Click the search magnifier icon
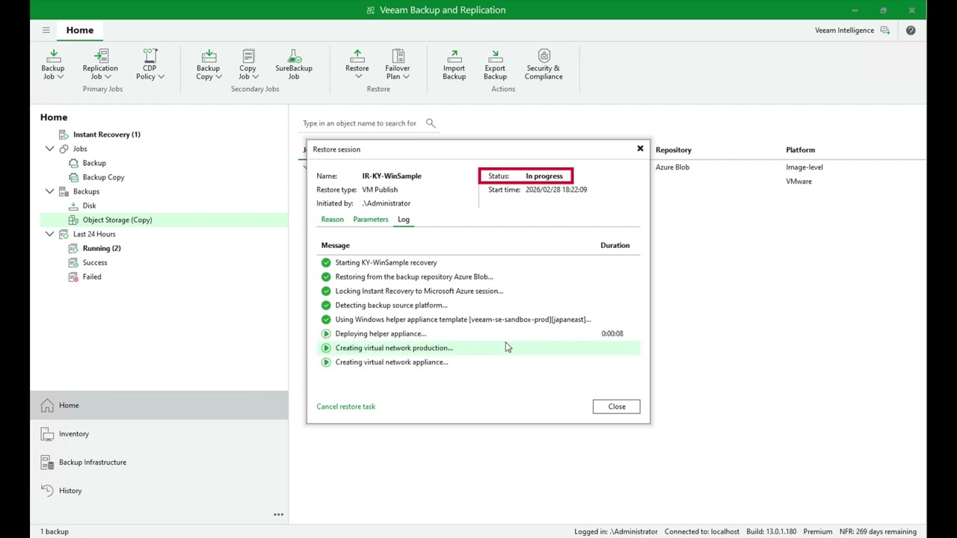 tap(431, 123)
